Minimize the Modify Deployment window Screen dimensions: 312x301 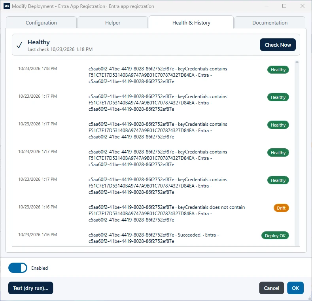[267, 6]
